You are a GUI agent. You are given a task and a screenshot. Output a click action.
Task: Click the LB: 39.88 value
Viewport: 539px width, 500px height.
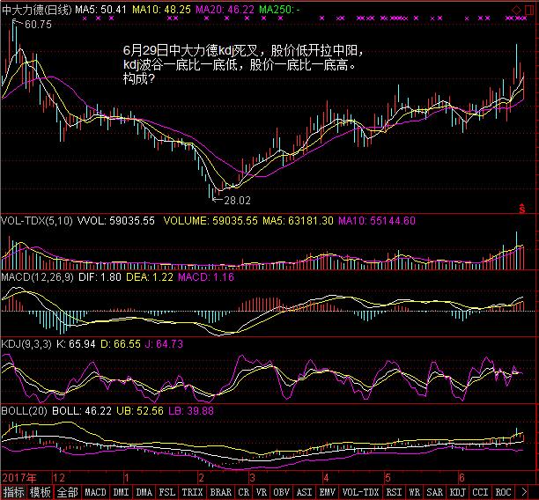pyautogui.click(x=191, y=411)
